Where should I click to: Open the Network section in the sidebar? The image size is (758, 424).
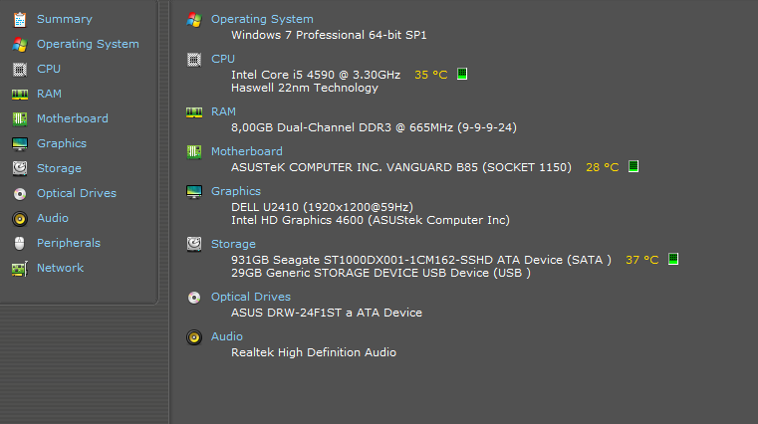tap(61, 268)
